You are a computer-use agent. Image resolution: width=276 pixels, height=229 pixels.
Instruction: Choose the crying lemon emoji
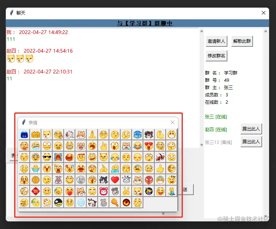click(x=35, y=203)
